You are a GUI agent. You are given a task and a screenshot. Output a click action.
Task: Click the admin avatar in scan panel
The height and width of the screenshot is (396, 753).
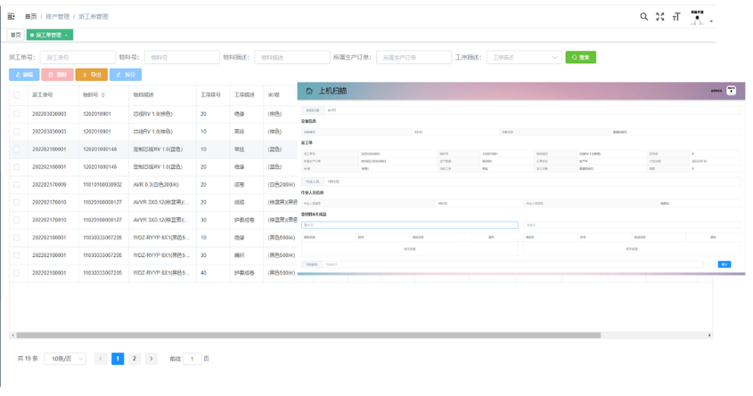pyautogui.click(x=732, y=91)
